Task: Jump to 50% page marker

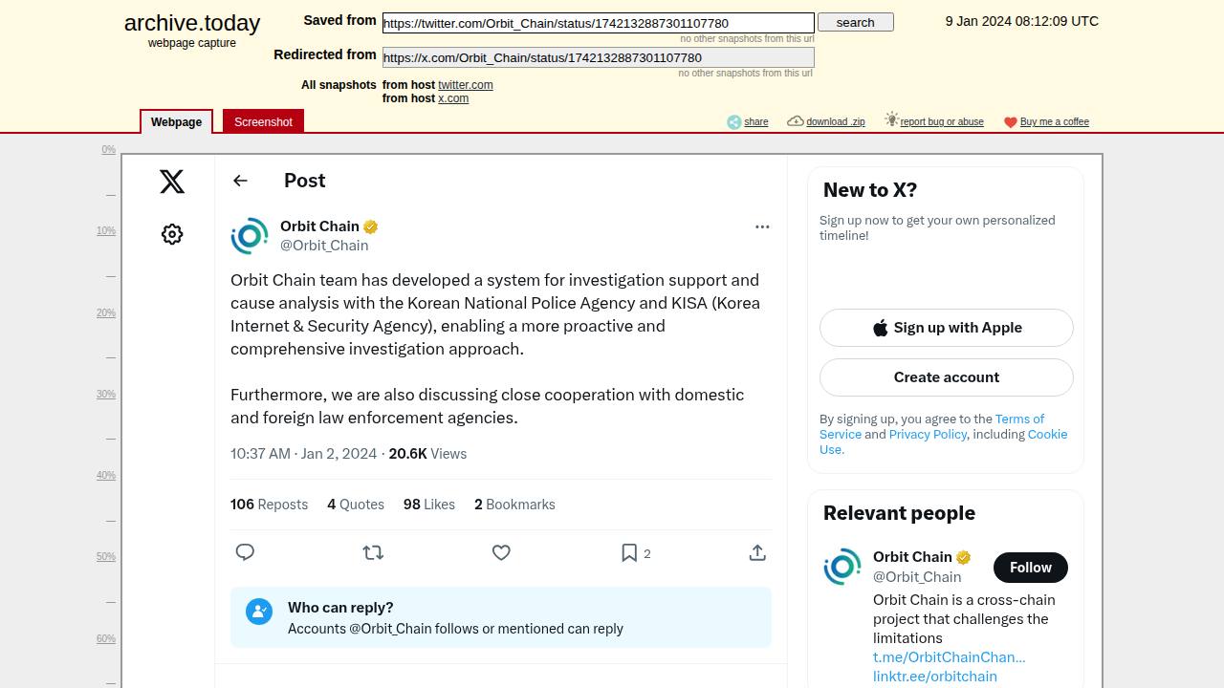Action: coord(105,557)
